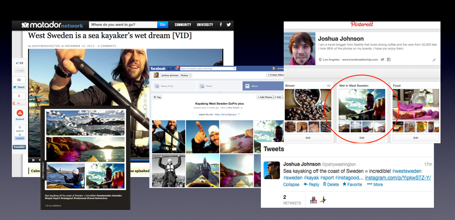
Task: Click the Go search button
Action: [163, 25]
